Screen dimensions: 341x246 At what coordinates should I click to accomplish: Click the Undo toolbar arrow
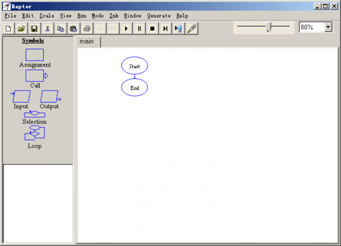point(100,28)
